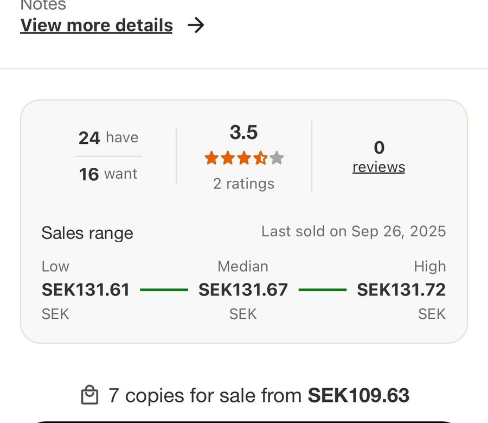Select the third orange rating star
This screenshot has width=488, height=423.
point(244,159)
